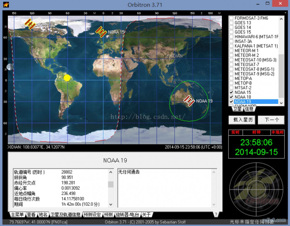This screenshot has width=290, height=226.
Task: Click satellite list scroll down arrow
Action: (x=281, y=103)
